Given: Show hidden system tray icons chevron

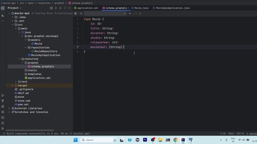Looking at the screenshot, I should (x=221, y=140).
